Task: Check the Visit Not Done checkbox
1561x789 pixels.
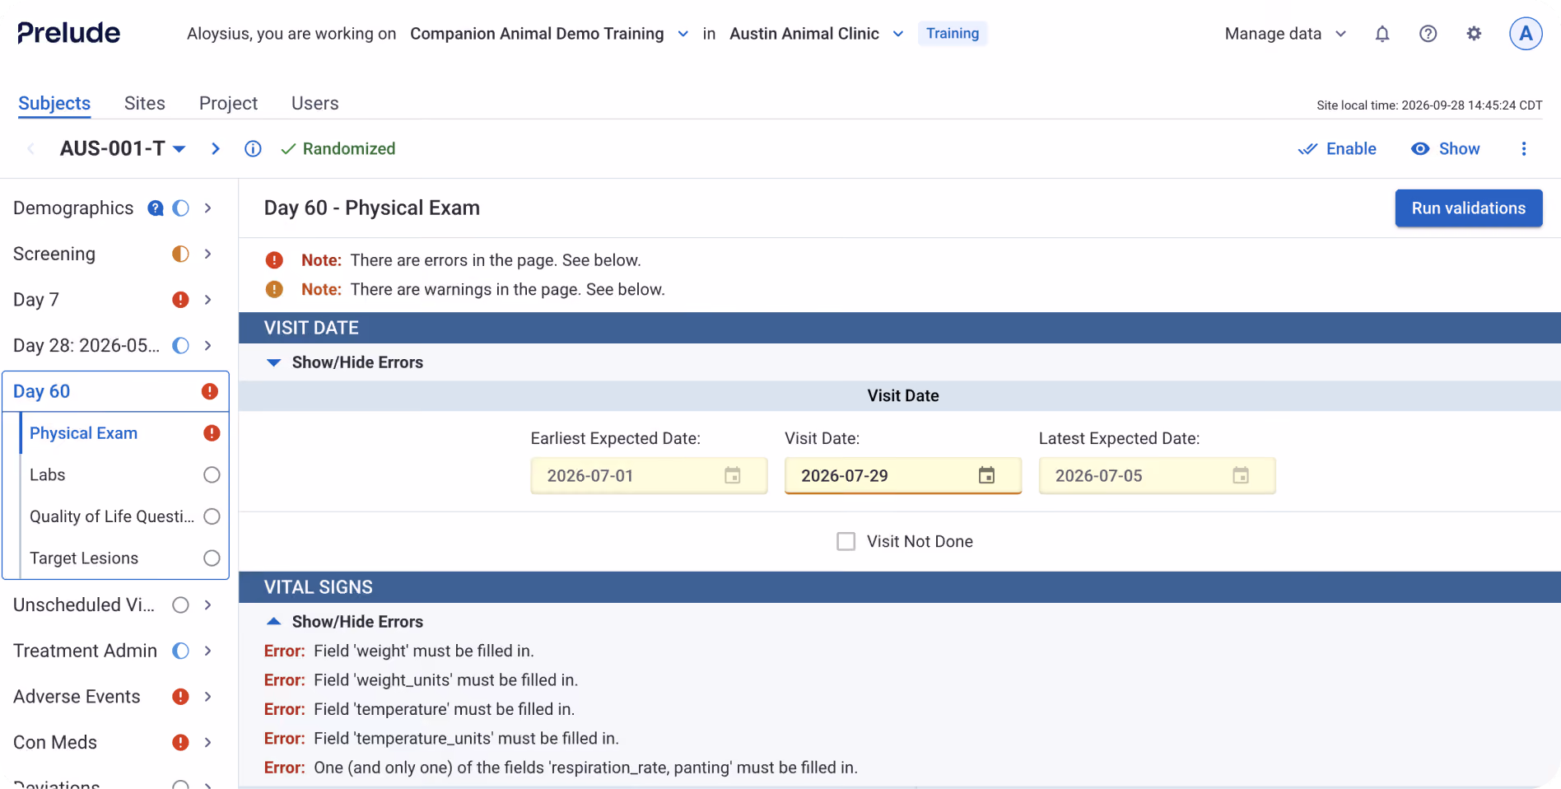Action: pyautogui.click(x=846, y=541)
